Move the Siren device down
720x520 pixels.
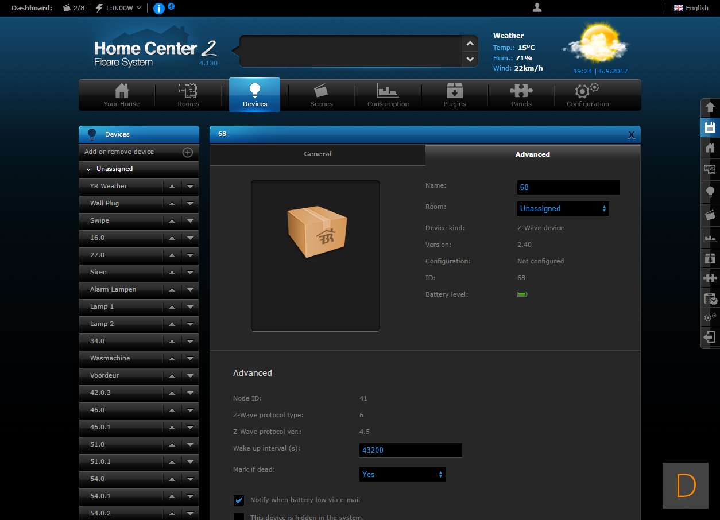tap(190, 272)
